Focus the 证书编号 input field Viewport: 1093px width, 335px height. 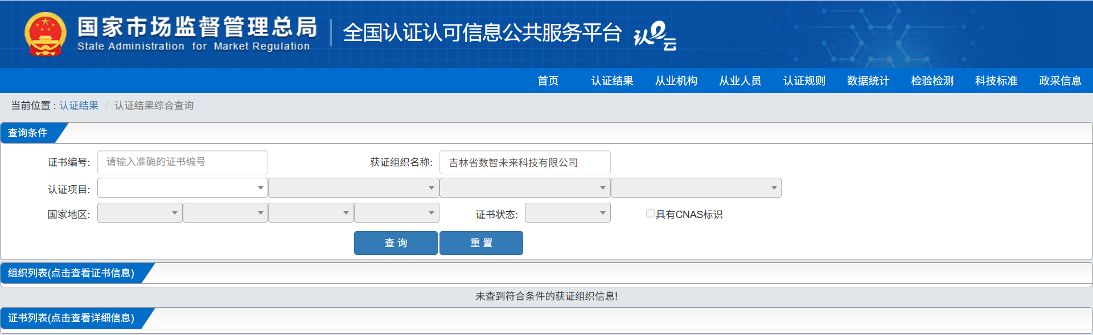pyautogui.click(x=183, y=162)
